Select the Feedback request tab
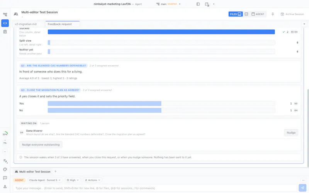The height and width of the screenshot is (193, 309). (x=63, y=24)
